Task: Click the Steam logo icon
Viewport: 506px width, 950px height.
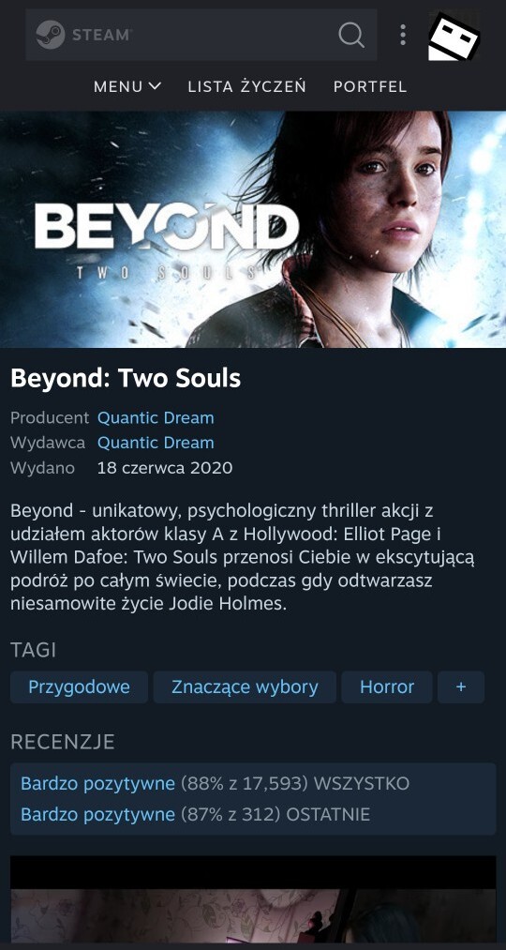Action: (51, 35)
